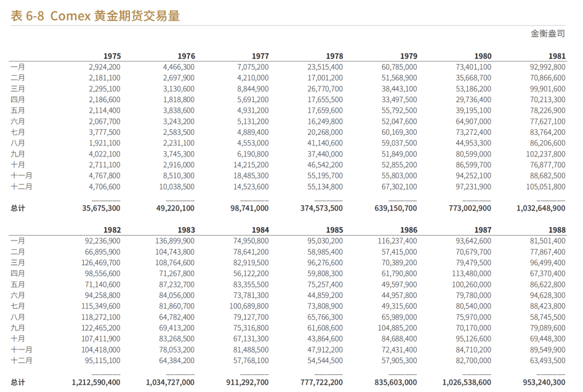The height and width of the screenshot is (392, 583).
Task: Click the 1984 total 911,292,700
Action: [247, 382]
